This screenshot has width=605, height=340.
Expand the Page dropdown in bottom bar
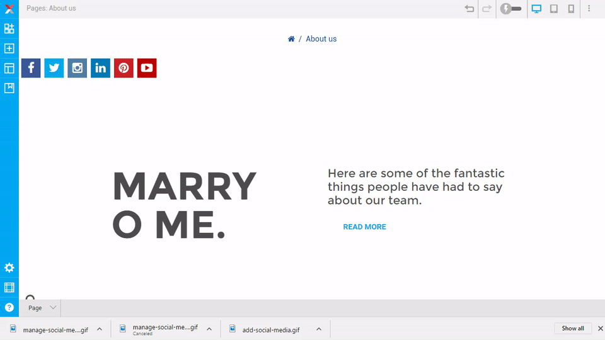tap(42, 308)
